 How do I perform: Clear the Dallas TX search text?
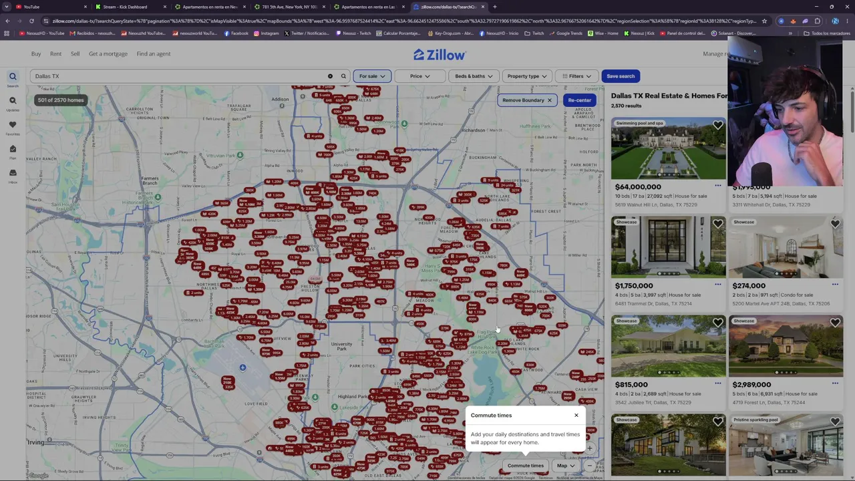point(330,76)
